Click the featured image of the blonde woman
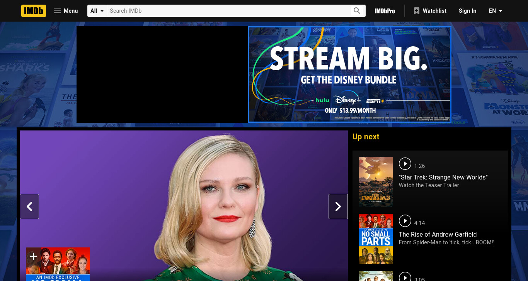Image resolution: width=528 pixels, height=281 pixels. [184, 206]
